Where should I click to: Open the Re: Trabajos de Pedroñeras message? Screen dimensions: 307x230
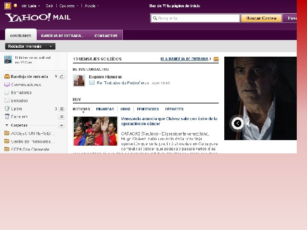tap(123, 83)
